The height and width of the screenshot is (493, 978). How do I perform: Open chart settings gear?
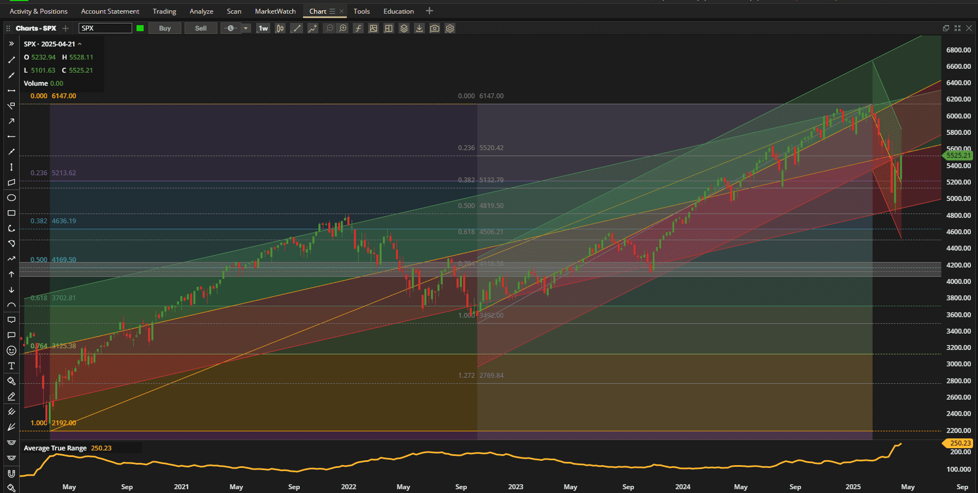pyautogui.click(x=450, y=28)
